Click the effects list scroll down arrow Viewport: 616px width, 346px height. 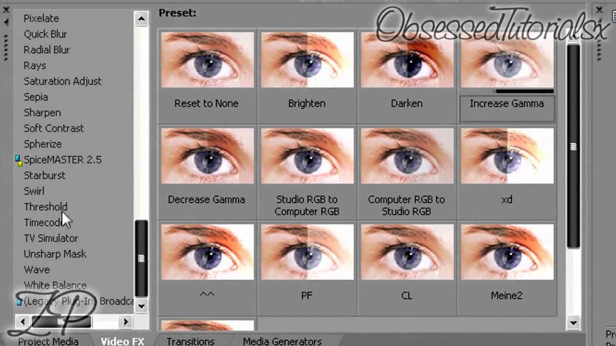(x=141, y=305)
